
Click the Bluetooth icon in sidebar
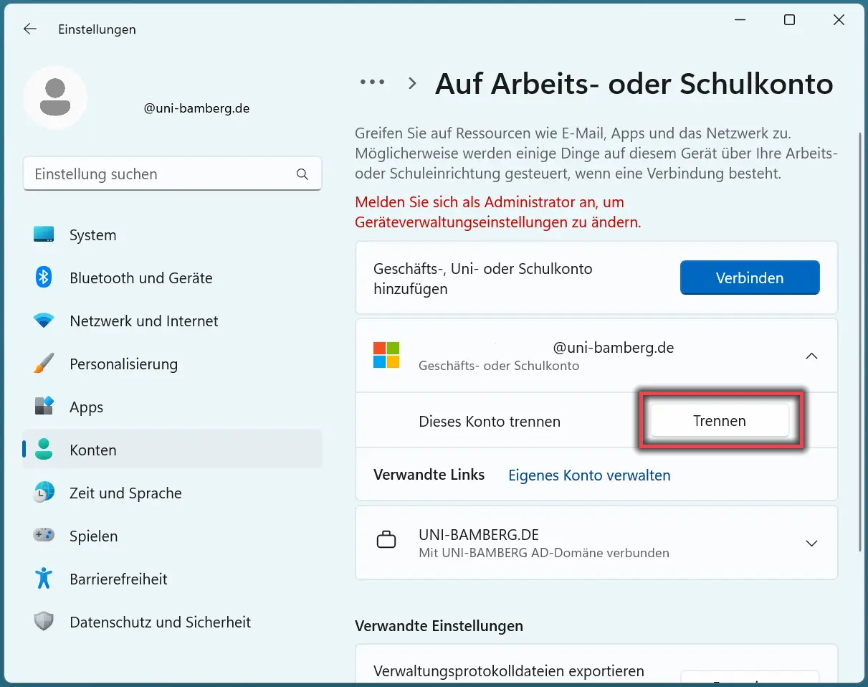pos(44,278)
